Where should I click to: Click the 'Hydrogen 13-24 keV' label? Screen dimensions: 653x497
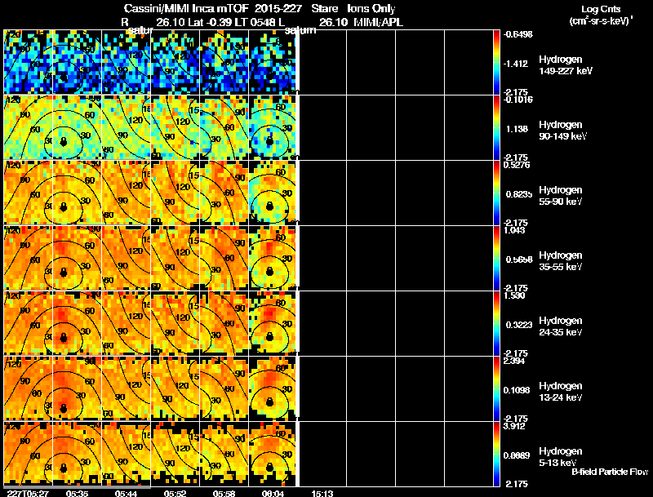(561, 392)
